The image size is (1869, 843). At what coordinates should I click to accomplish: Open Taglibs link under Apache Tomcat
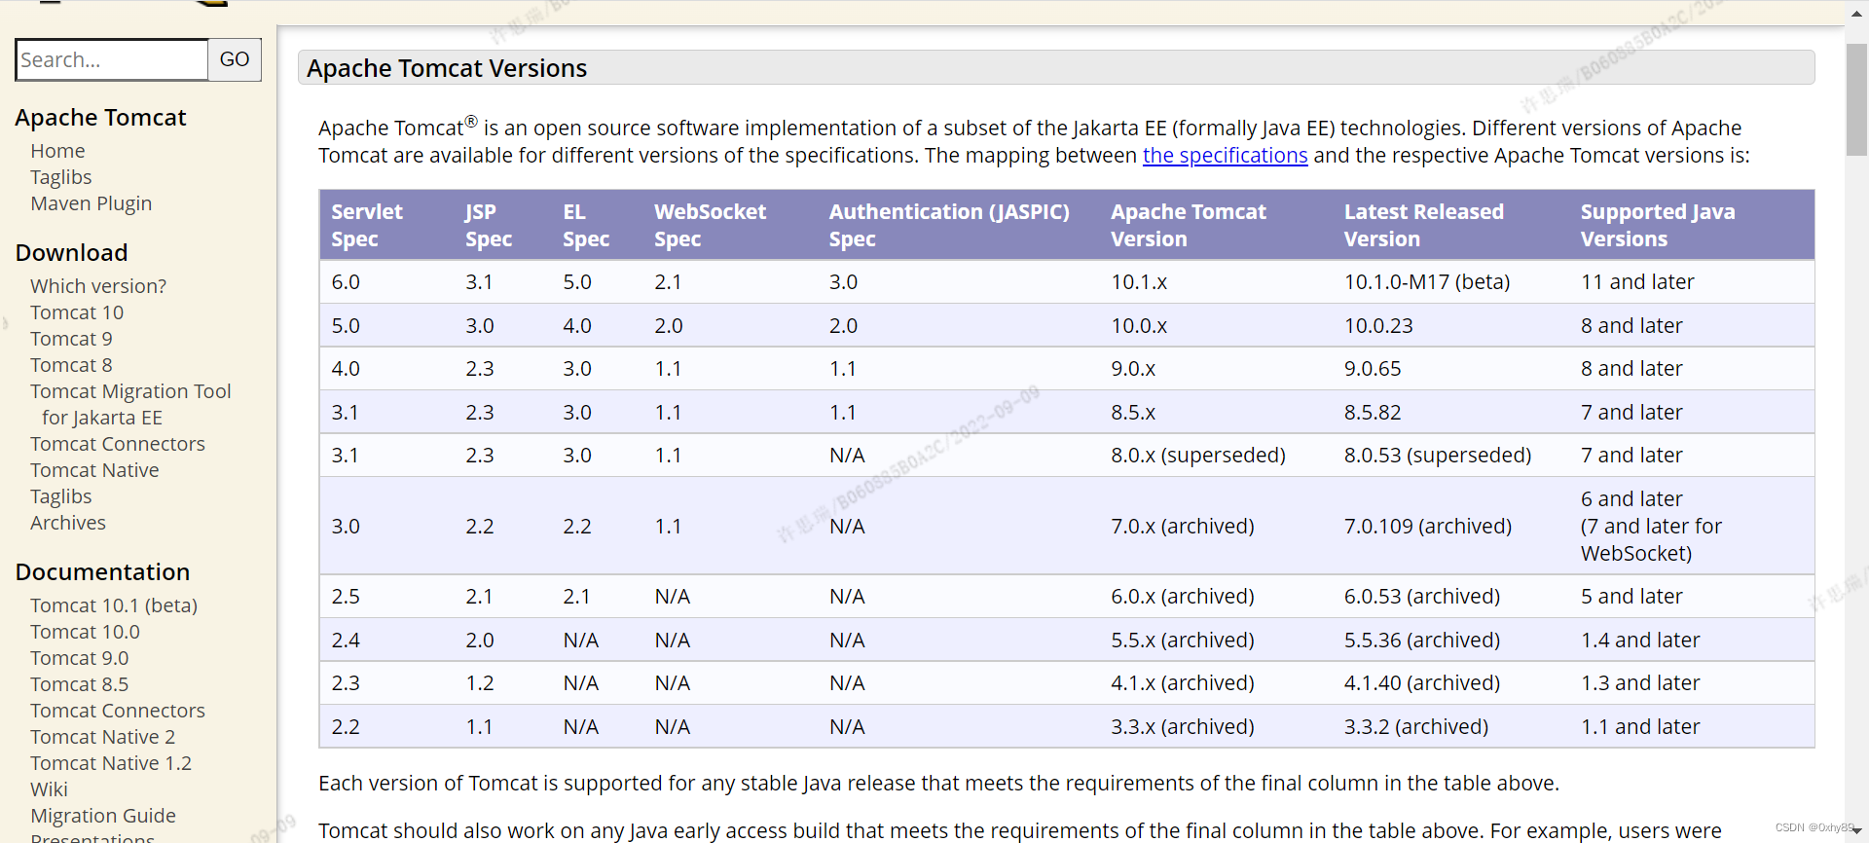(x=60, y=177)
